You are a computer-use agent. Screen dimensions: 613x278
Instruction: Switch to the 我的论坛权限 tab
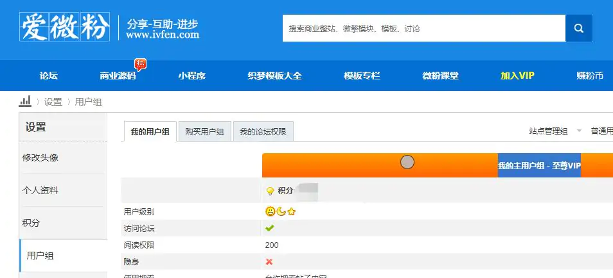click(263, 131)
